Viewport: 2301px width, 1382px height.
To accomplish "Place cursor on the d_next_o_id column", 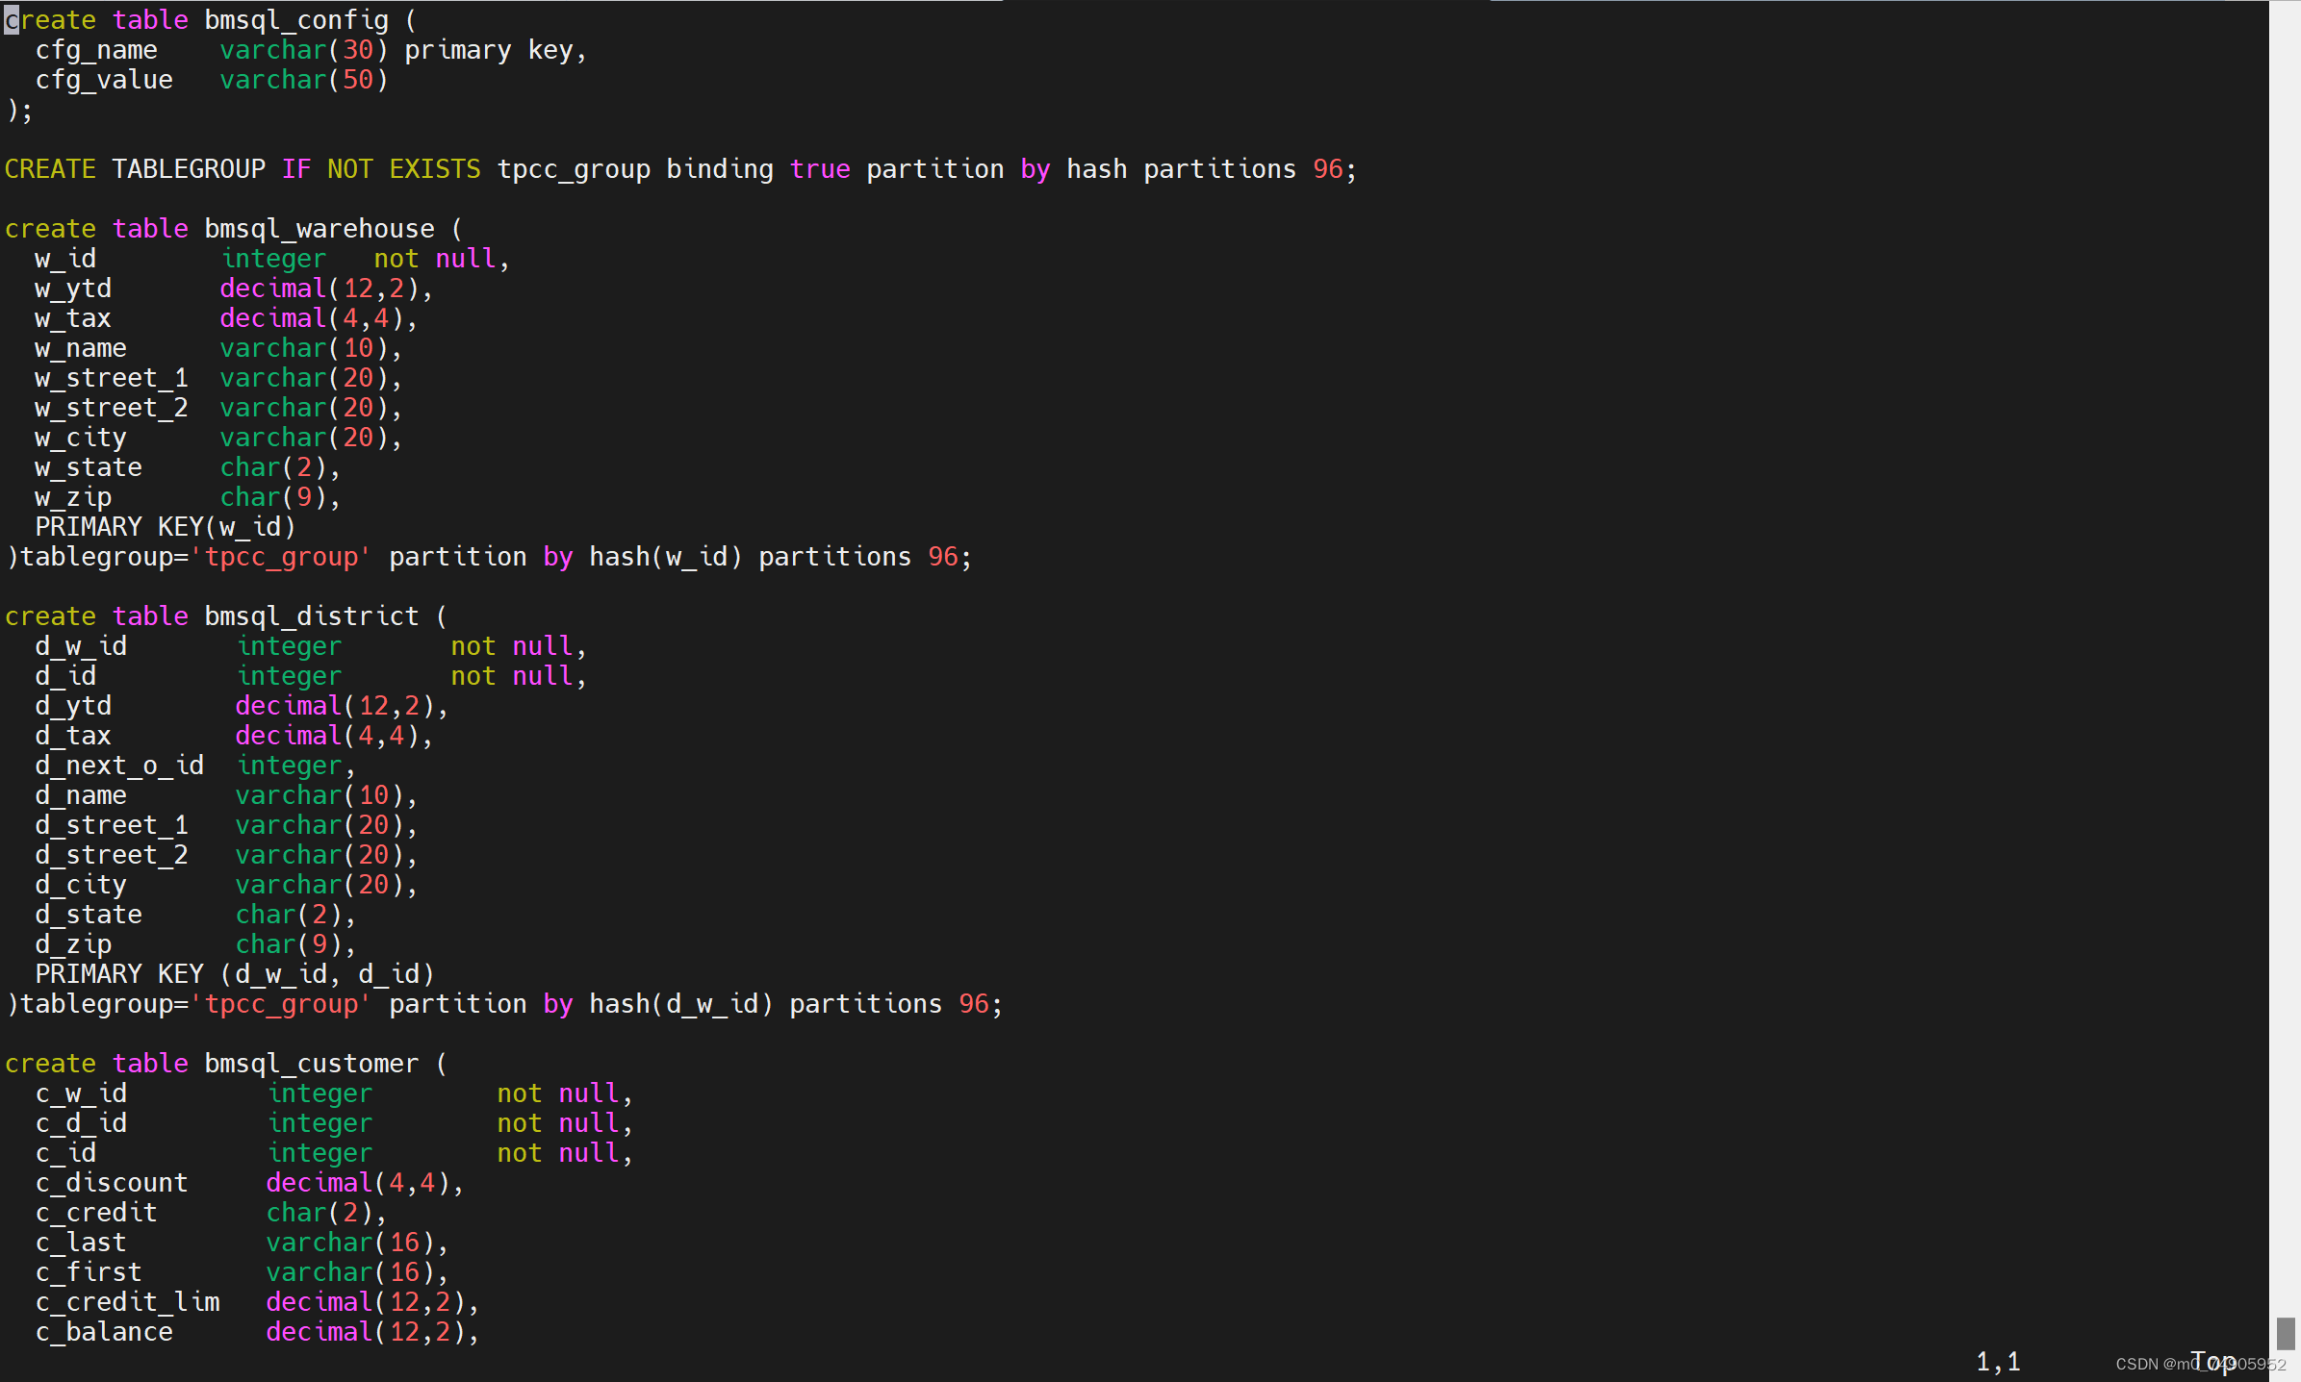I will pos(119,766).
